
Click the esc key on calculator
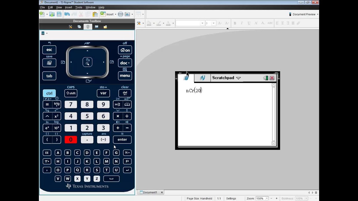49,50
